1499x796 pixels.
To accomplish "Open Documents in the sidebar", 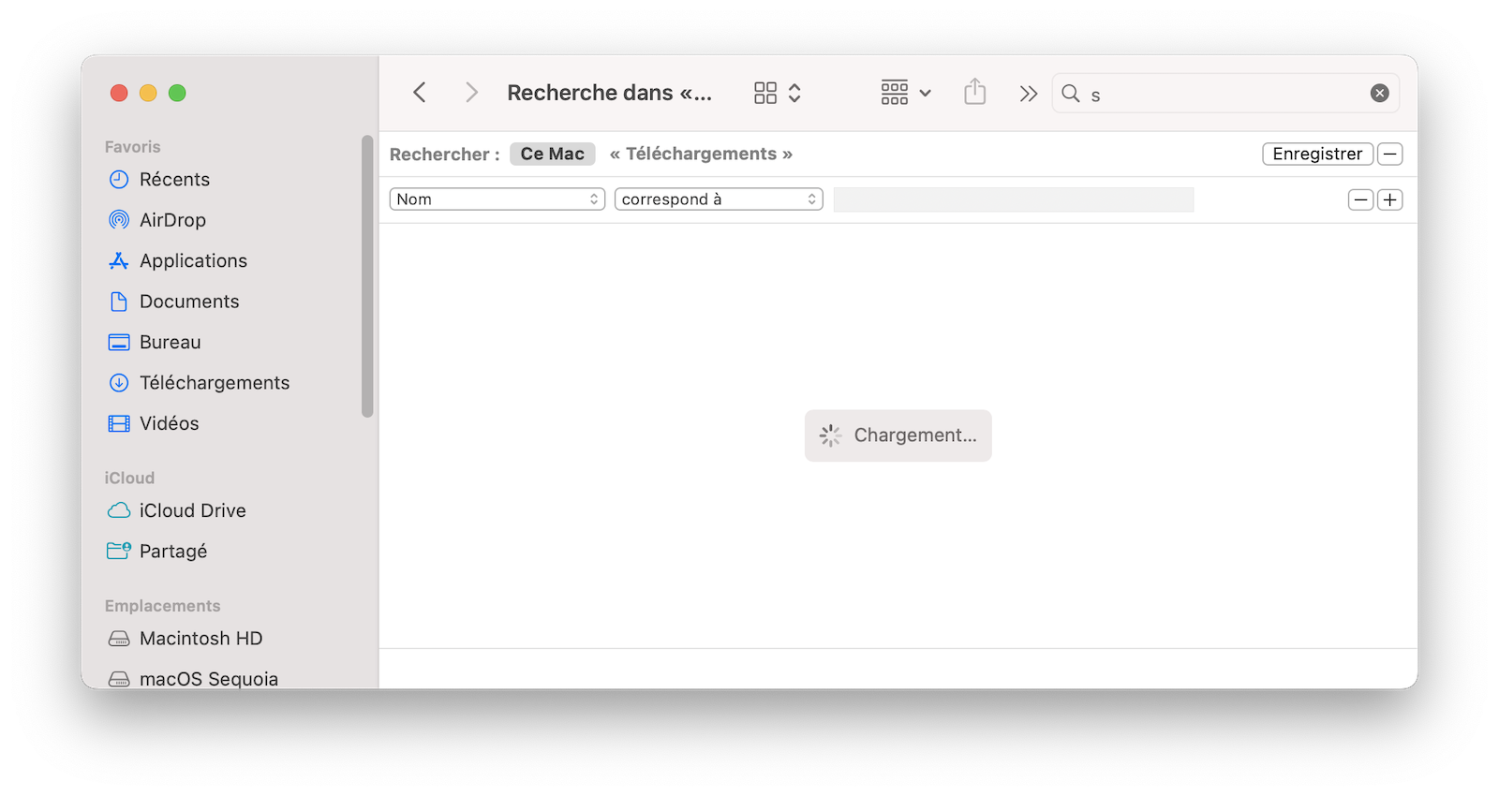I will click(189, 302).
